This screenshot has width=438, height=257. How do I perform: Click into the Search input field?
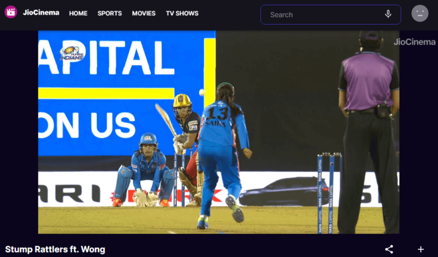[x=331, y=15]
